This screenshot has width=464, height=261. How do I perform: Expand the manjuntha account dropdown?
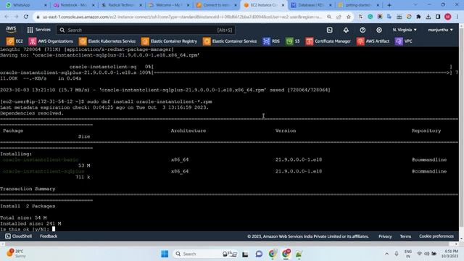point(440,30)
